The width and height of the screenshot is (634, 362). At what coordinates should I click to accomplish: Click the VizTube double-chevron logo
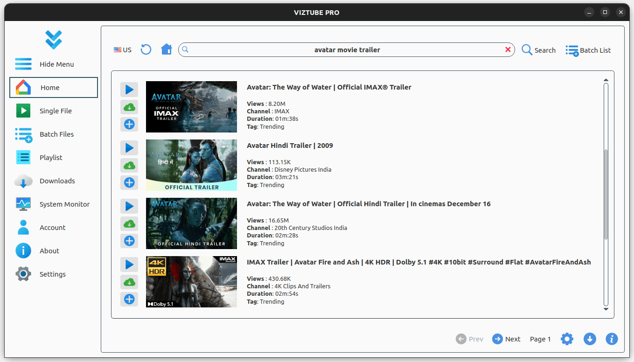(x=54, y=40)
